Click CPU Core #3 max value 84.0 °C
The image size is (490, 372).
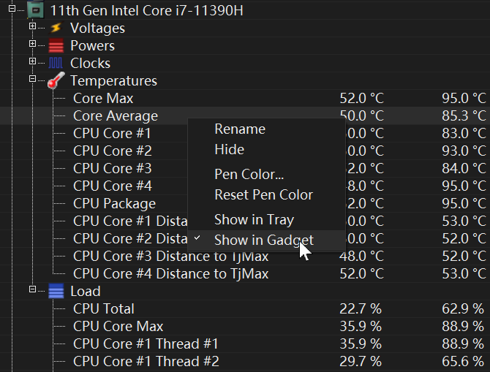point(464,168)
